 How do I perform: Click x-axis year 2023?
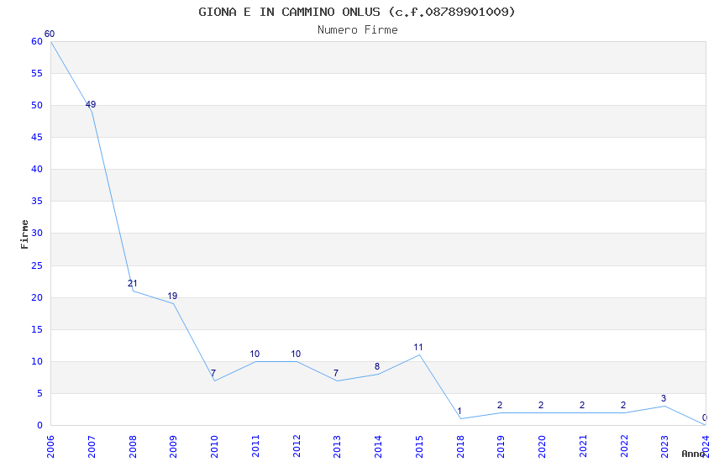click(x=664, y=447)
